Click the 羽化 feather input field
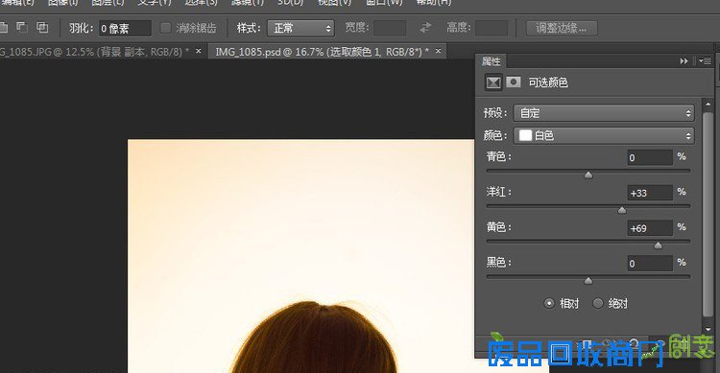Screen dimensions: 720x373 pos(125,28)
